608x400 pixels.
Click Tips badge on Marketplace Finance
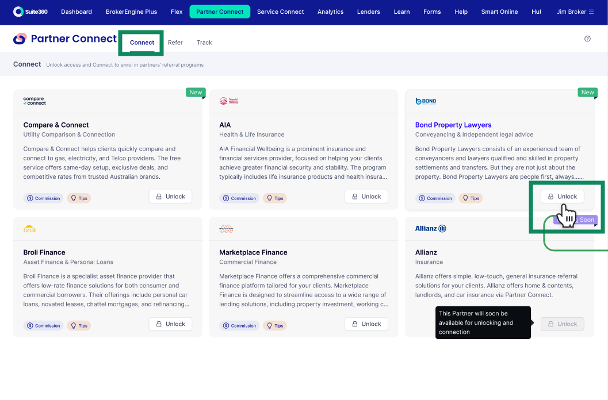pyautogui.click(x=274, y=326)
